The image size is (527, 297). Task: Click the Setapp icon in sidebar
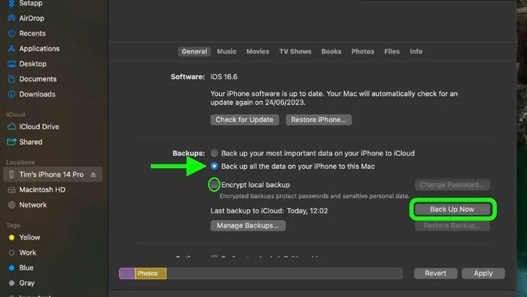point(11,3)
